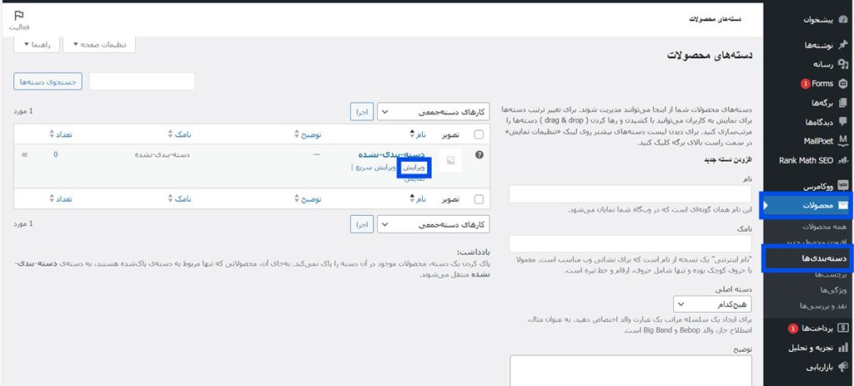Click the placeholder thumbnail of دسته‌بندی-نشده
854x386 pixels.
(450, 161)
